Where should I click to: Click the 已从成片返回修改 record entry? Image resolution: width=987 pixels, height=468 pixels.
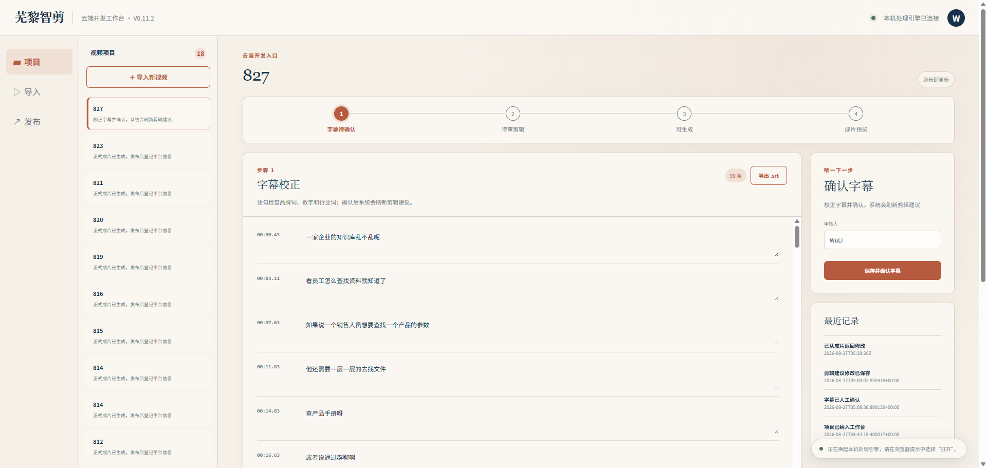point(882,349)
